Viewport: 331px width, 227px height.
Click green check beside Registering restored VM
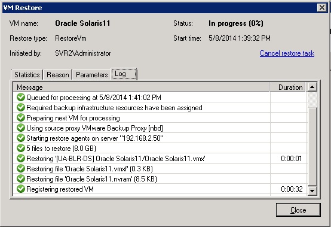(x=21, y=189)
